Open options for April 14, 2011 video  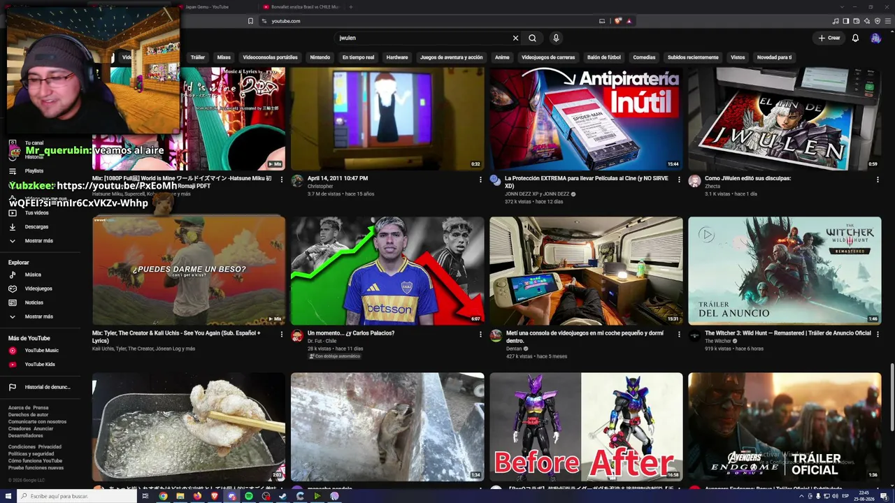(x=480, y=180)
